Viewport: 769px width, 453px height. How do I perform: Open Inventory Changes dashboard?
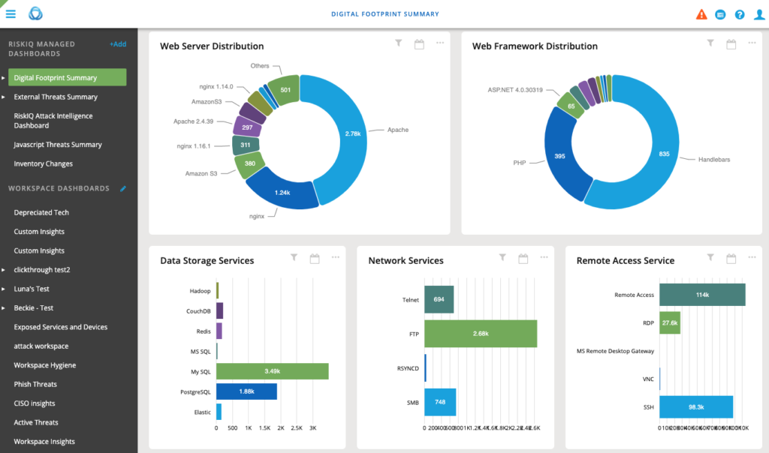click(x=43, y=163)
